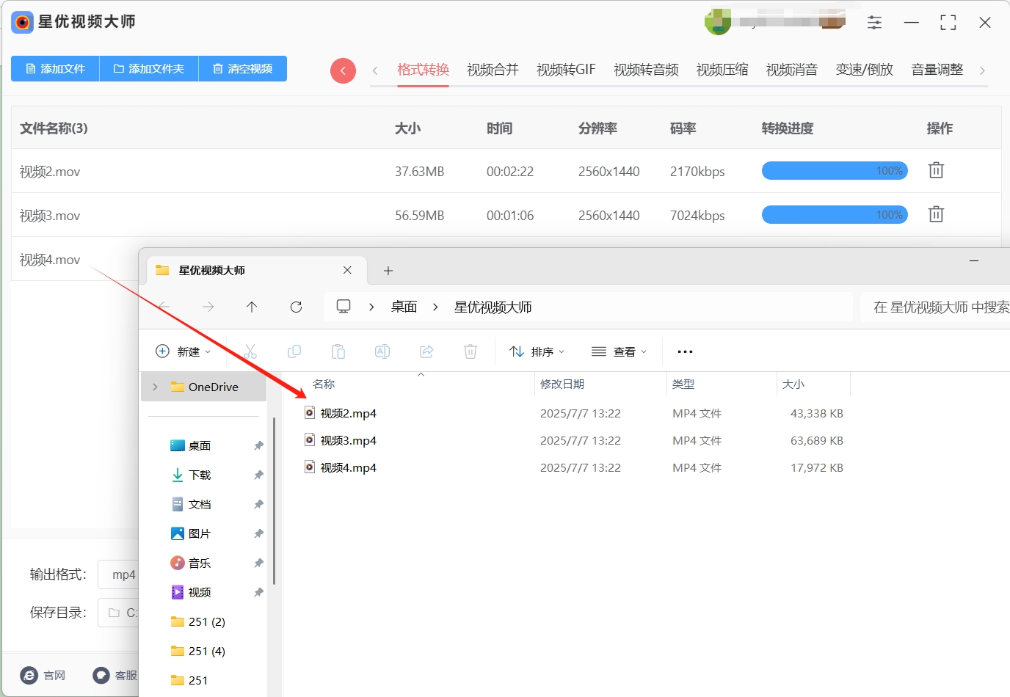Viewport: 1010px width, 697px height.
Task: Select the 视频4.mov row name
Action: pyautogui.click(x=50, y=260)
